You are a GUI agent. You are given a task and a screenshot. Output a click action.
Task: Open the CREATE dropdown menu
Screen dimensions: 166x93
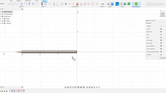click(21, 7)
